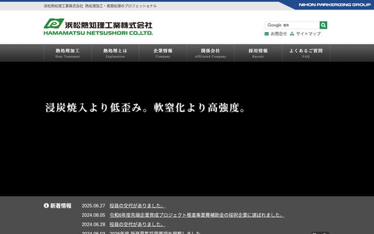Image resolution: width=374 pixels, height=234 pixels.
Task: Open the 2025.06.27 役員の交代 news link
Action: (x=137, y=205)
